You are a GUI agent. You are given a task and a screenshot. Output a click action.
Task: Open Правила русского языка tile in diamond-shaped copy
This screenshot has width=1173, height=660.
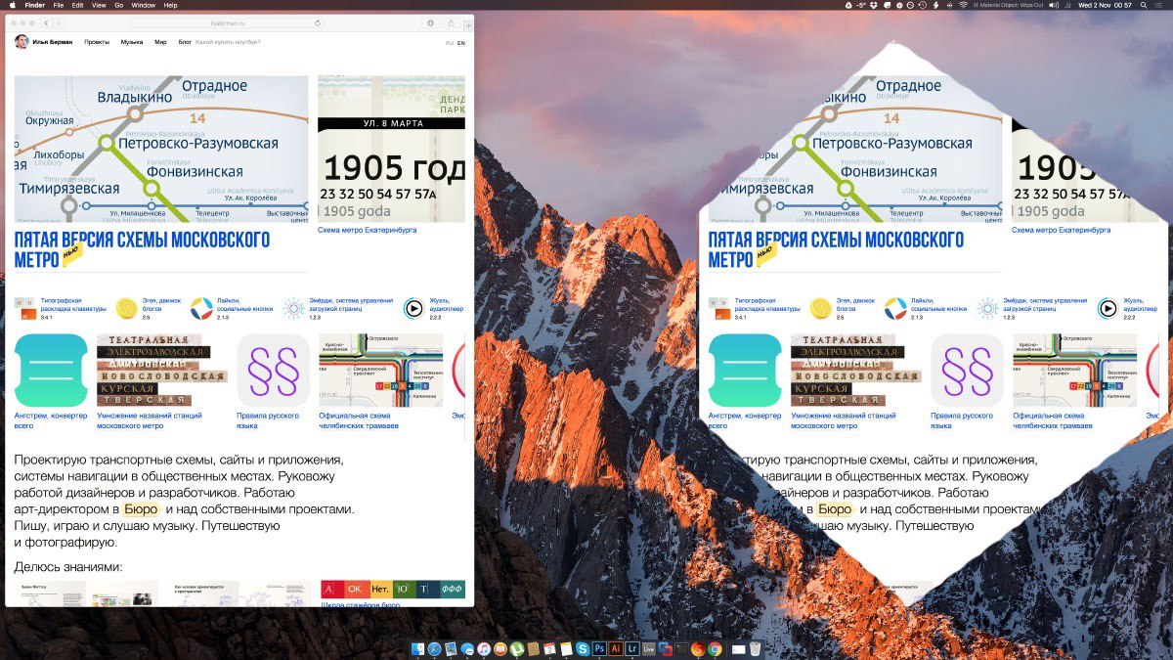pos(967,371)
